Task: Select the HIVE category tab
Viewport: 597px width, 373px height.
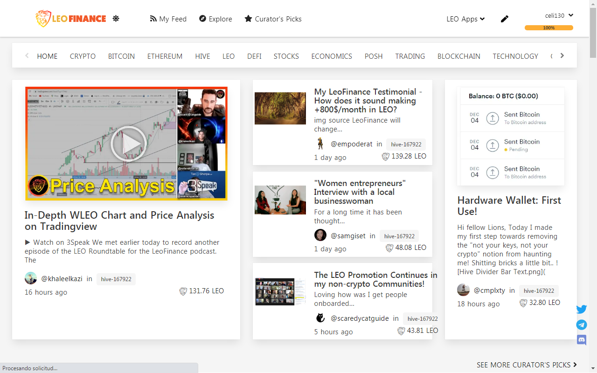Action: pyautogui.click(x=202, y=56)
